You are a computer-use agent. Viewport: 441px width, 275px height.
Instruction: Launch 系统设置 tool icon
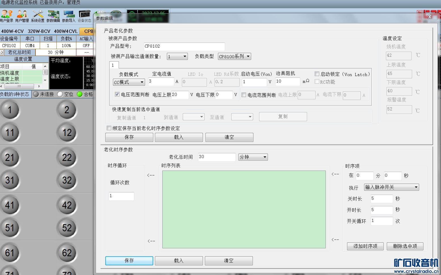[x=37, y=16]
